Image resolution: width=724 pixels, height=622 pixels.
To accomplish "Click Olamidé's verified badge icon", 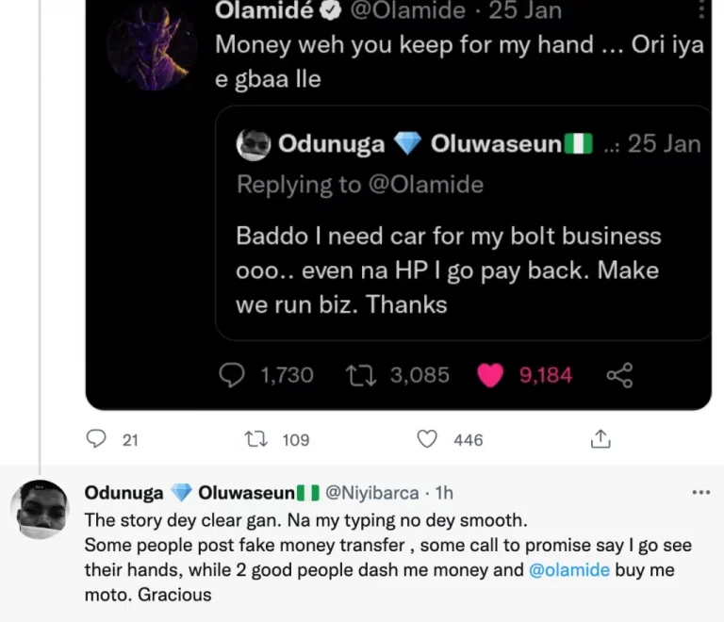I will click(332, 11).
